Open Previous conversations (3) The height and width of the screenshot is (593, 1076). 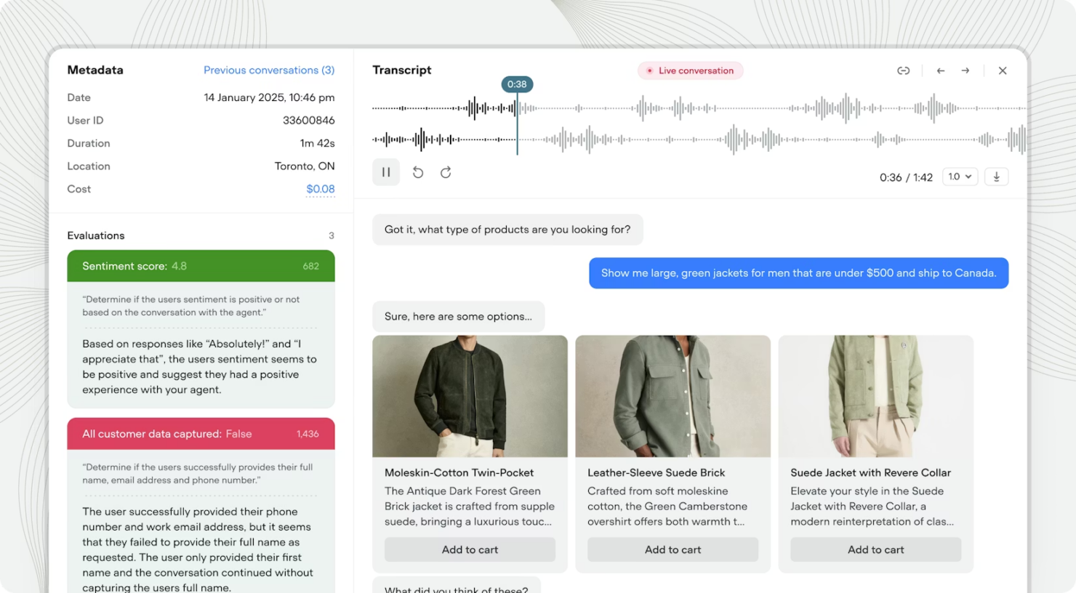click(x=269, y=70)
